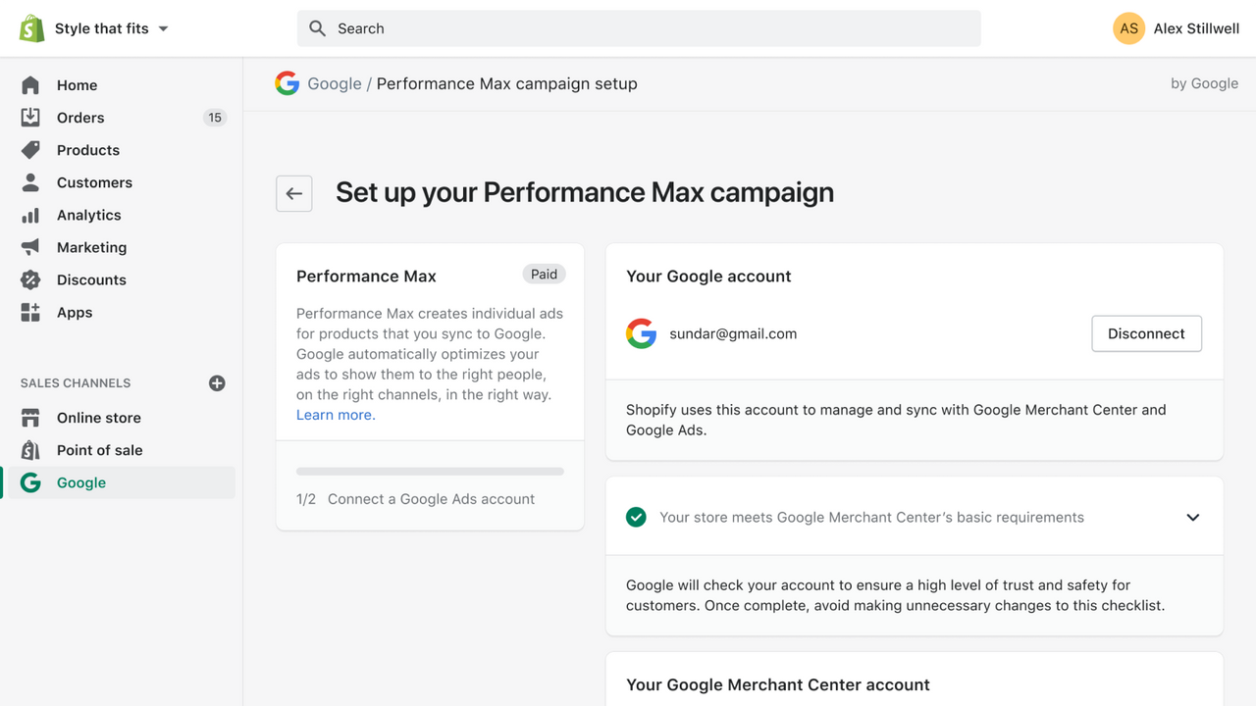The height and width of the screenshot is (706, 1256).
Task: Click the green checkmark for store requirements
Action: pyautogui.click(x=636, y=517)
